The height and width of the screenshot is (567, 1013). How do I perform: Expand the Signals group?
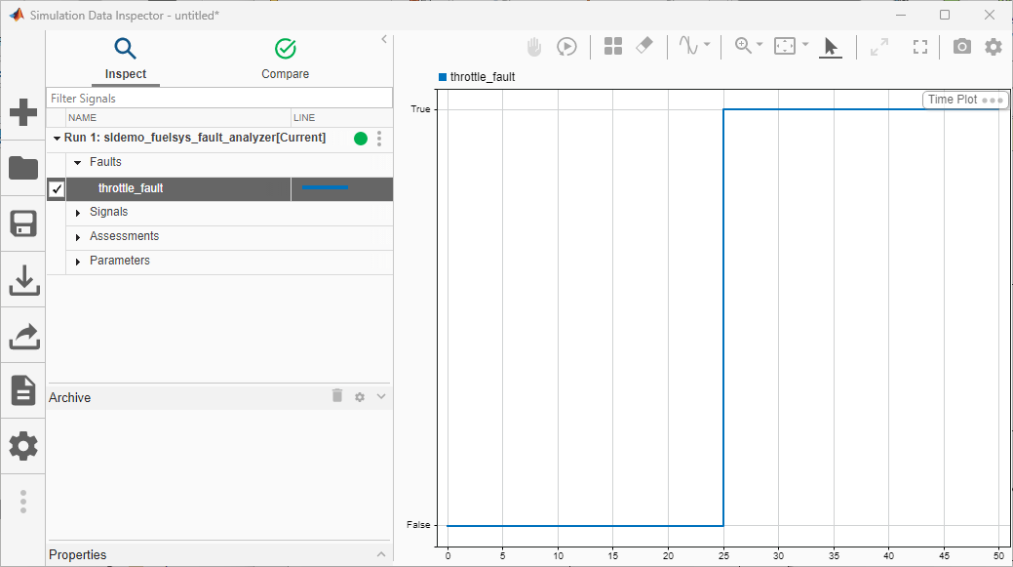tap(77, 212)
